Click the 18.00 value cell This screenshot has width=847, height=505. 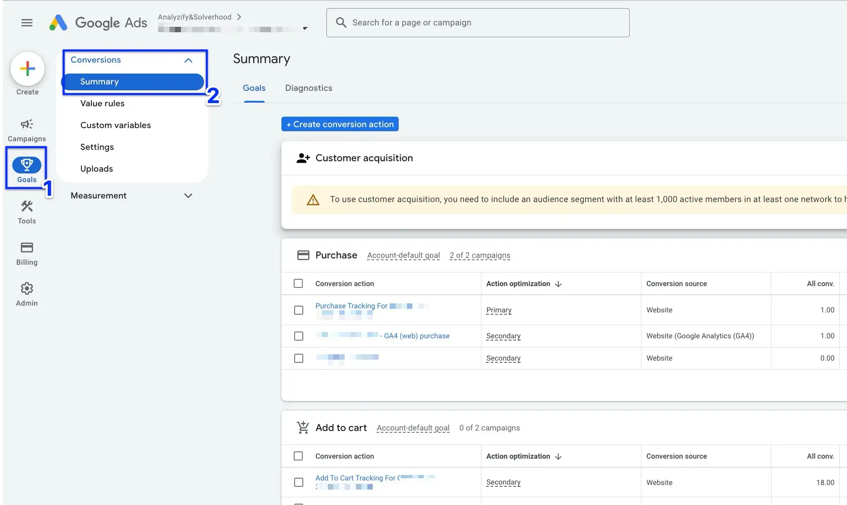point(825,482)
